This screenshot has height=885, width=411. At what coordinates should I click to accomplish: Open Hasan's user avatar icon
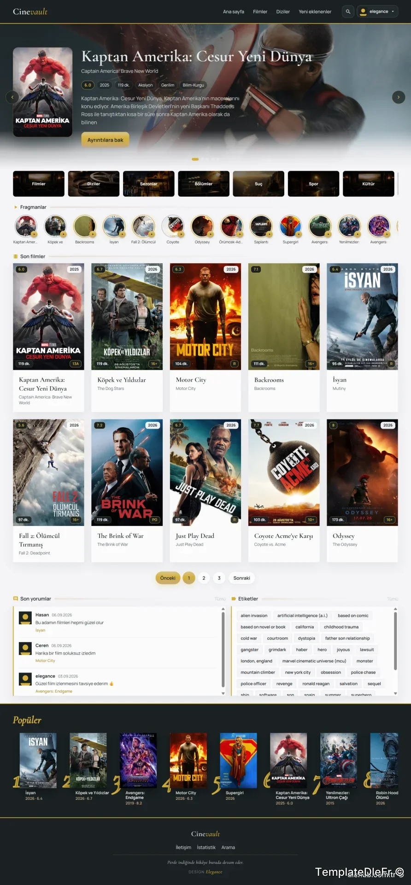coord(25,618)
